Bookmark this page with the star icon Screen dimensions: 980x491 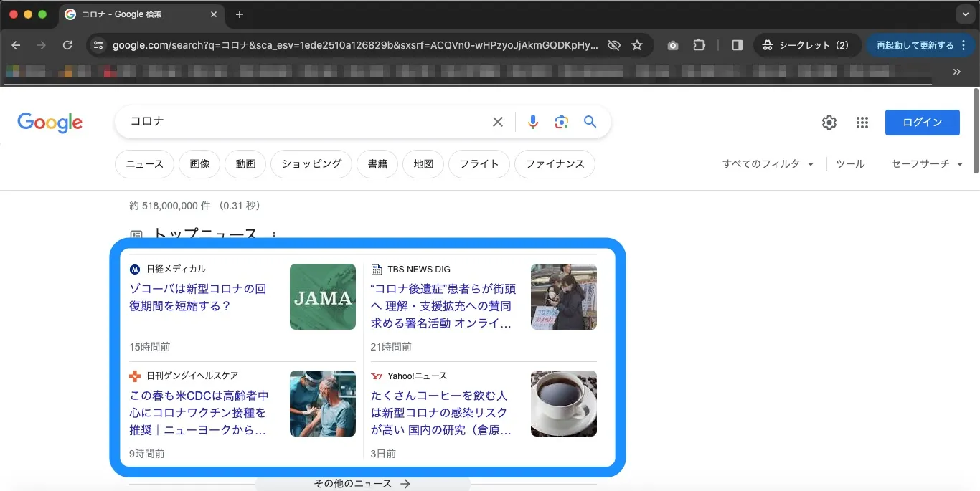(637, 45)
